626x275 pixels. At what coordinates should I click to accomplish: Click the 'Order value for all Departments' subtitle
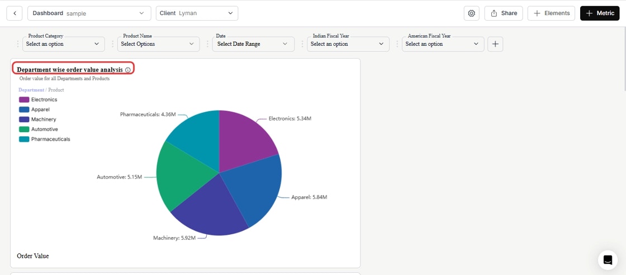64,79
